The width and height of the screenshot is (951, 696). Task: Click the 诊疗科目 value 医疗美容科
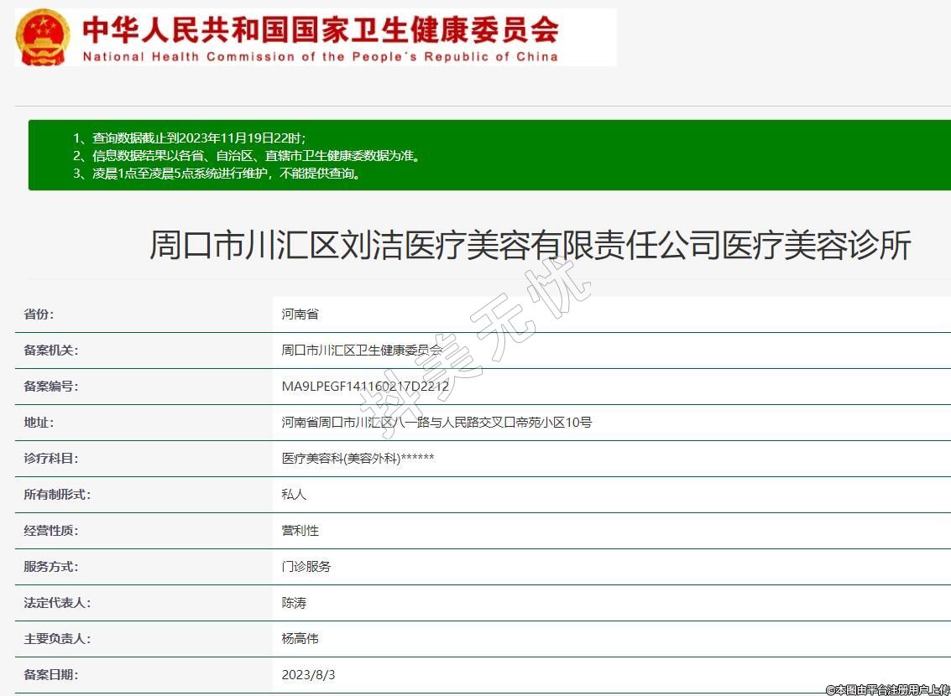click(358, 459)
